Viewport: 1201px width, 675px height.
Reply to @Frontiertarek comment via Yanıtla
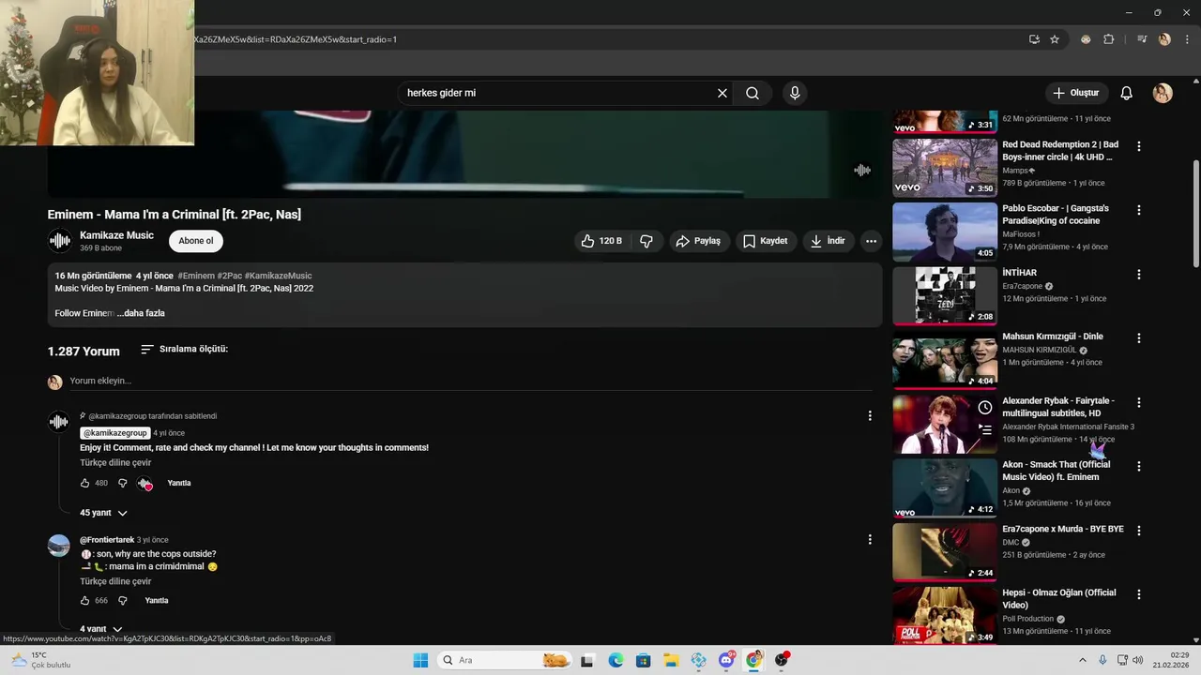157,600
